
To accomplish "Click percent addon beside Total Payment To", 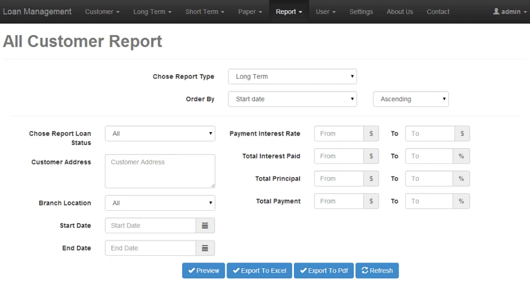I will [x=461, y=201].
